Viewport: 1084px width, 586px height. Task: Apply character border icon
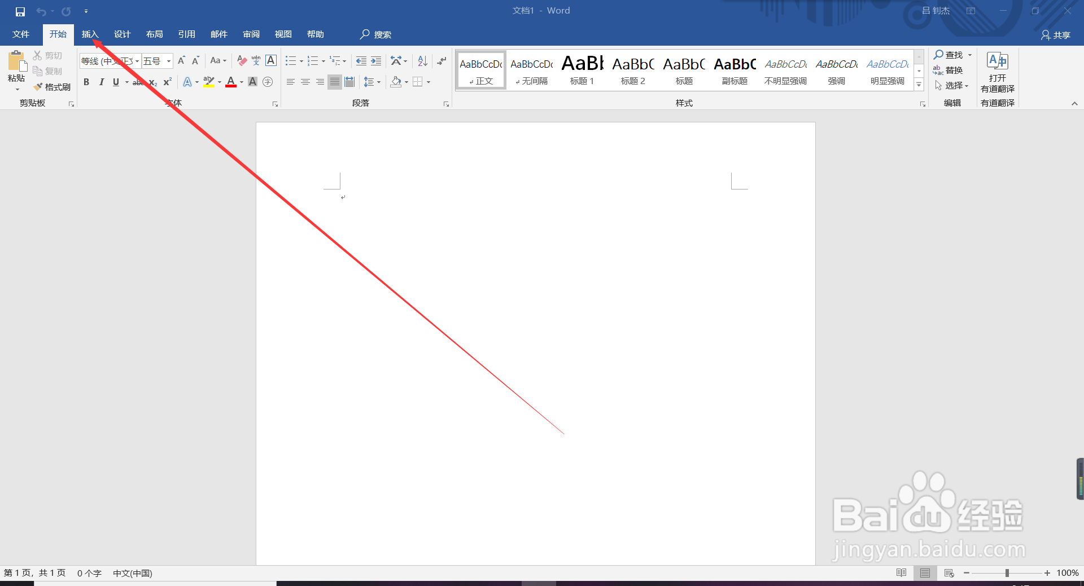point(271,60)
